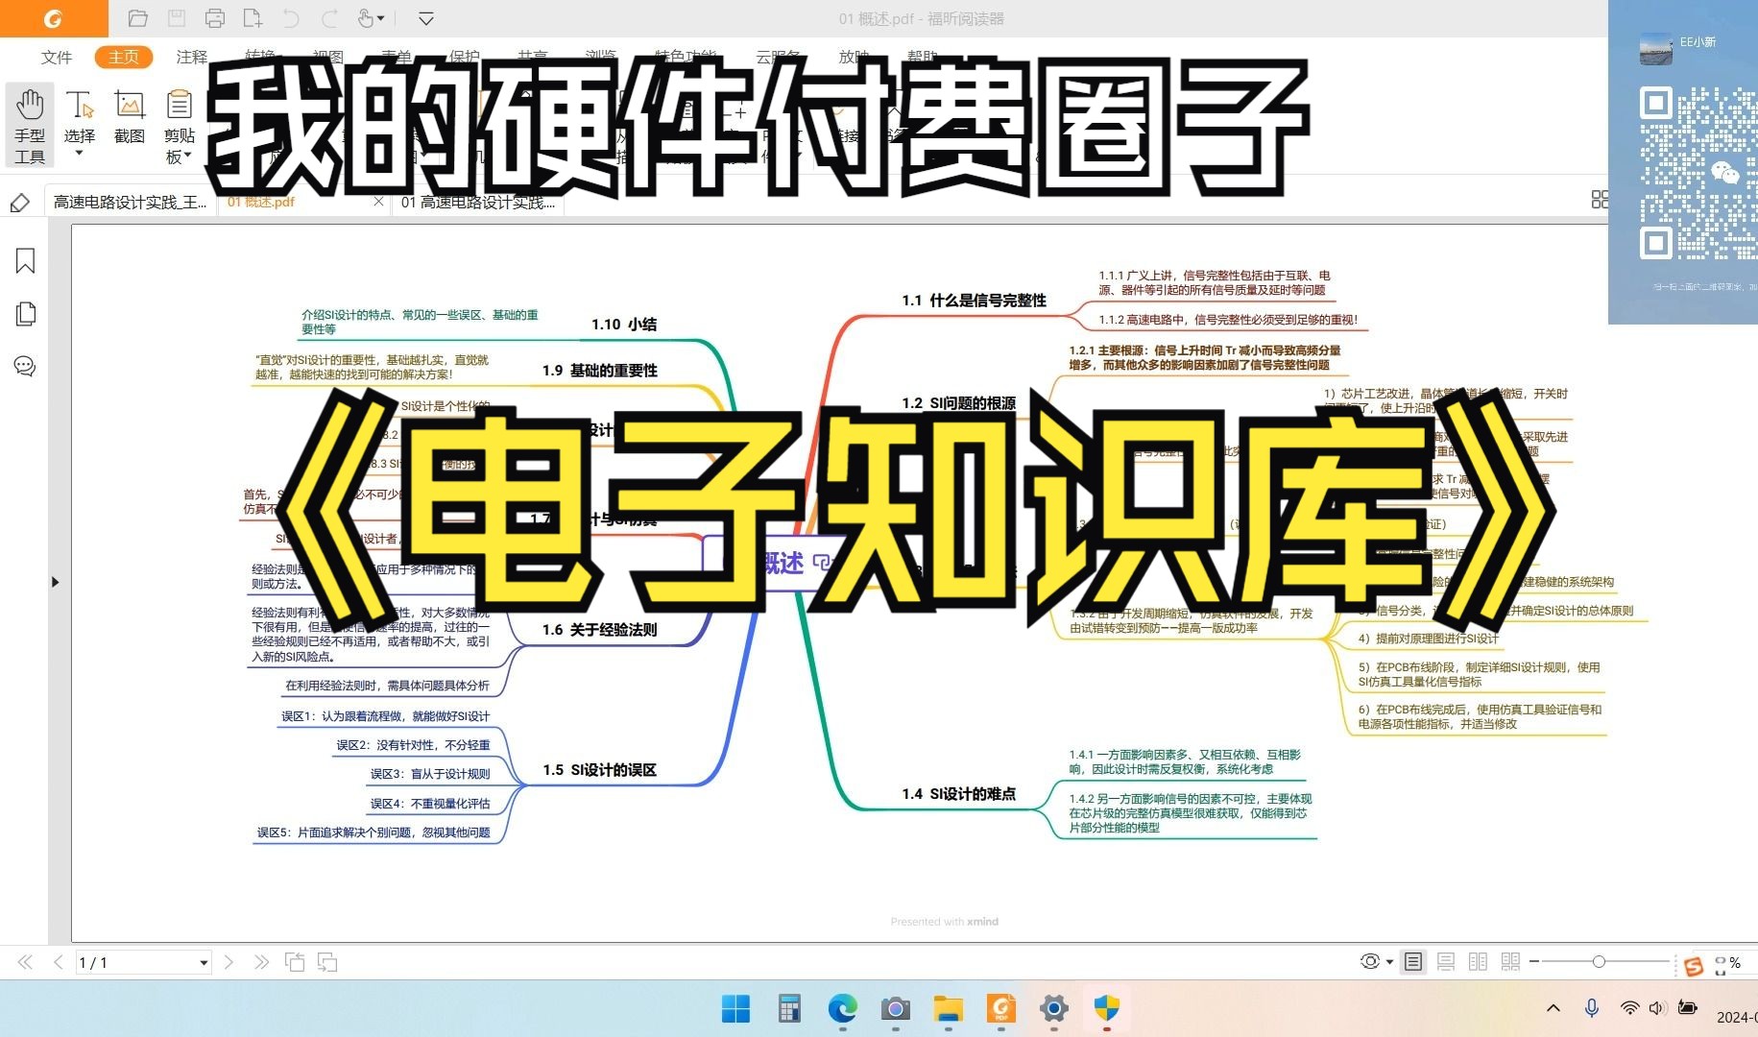Switch to the 高速电路设计实践_王... document tab

(130, 202)
